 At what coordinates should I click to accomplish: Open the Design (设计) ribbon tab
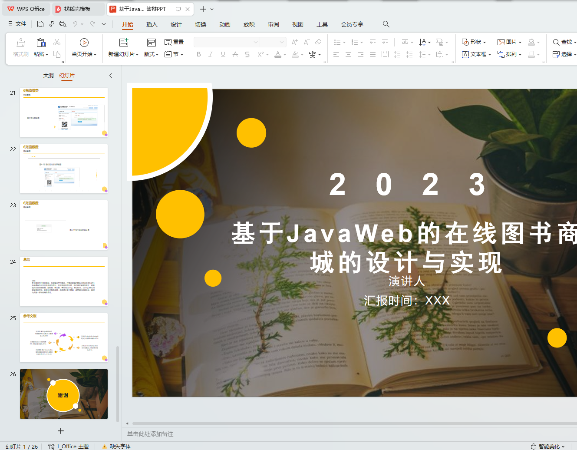176,24
